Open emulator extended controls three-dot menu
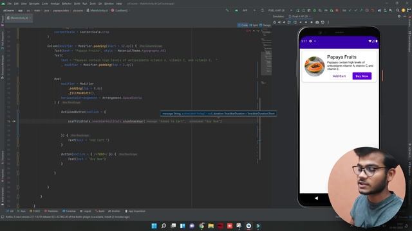The width and height of the screenshot is (412, 231). pos(328,22)
